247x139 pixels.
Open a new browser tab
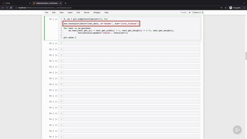pyautogui.click(x=65, y=3)
